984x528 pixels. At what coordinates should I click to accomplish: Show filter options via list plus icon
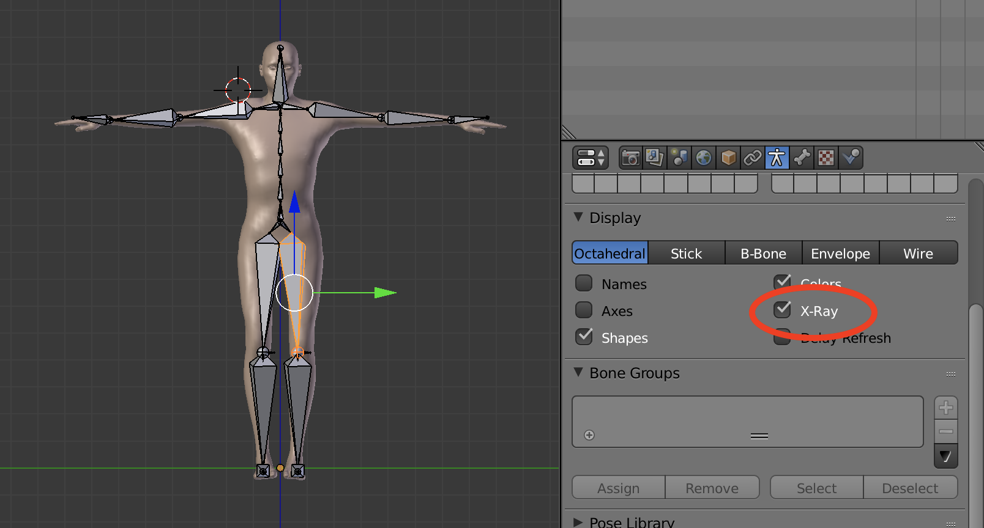(x=589, y=435)
